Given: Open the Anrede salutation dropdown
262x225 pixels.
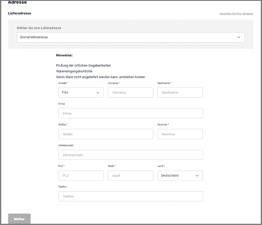Looking at the screenshot, I should [81, 93].
